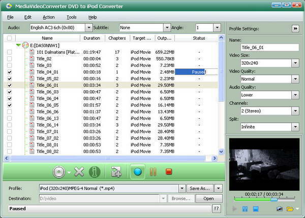The width and height of the screenshot is (305, 218).
Task: Click the remove X icon in toolbar
Action: click(79, 172)
